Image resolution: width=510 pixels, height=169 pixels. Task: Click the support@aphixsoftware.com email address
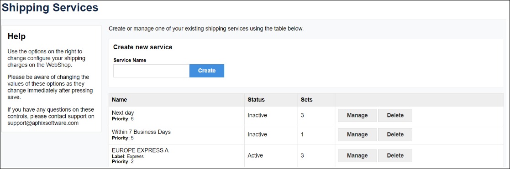point(43,123)
